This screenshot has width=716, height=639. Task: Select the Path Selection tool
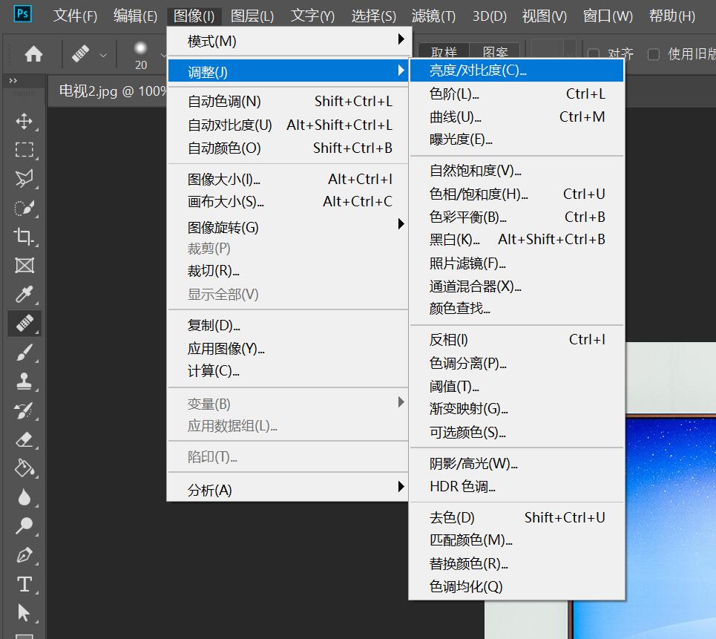click(x=24, y=613)
